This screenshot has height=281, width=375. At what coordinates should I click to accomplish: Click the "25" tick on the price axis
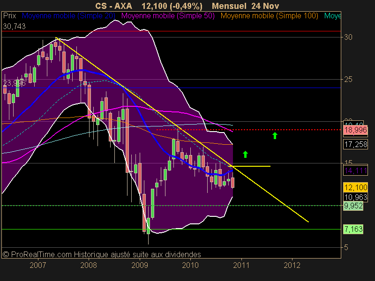pyautogui.click(x=348, y=79)
